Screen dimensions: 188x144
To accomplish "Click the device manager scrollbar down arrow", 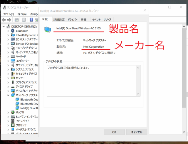I will [184, 132].
